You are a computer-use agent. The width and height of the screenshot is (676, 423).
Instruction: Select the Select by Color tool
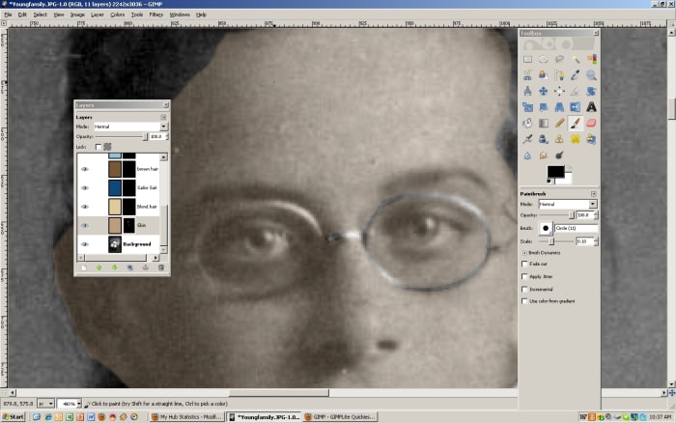click(x=591, y=59)
